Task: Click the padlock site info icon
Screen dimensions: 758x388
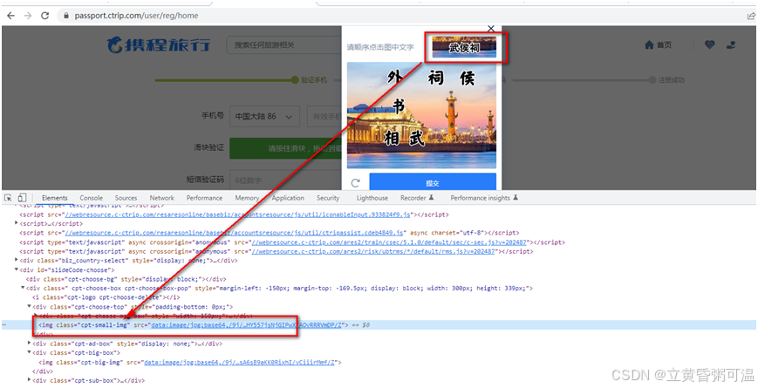Action: click(66, 16)
